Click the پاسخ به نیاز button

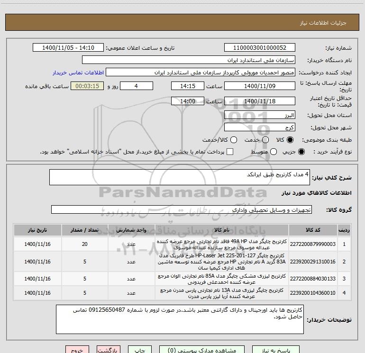[x=276, y=350]
